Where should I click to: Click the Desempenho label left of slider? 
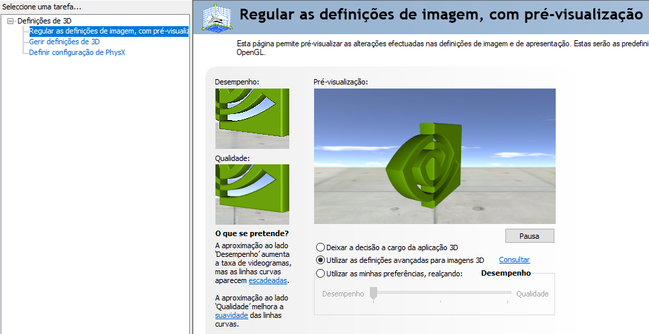tap(343, 294)
